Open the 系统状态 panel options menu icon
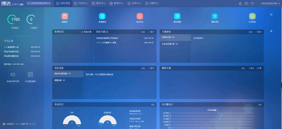The image size is (282, 129). (x=152, y=105)
